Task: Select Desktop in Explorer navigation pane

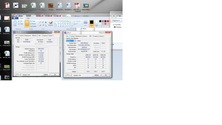Action: click(118, 27)
